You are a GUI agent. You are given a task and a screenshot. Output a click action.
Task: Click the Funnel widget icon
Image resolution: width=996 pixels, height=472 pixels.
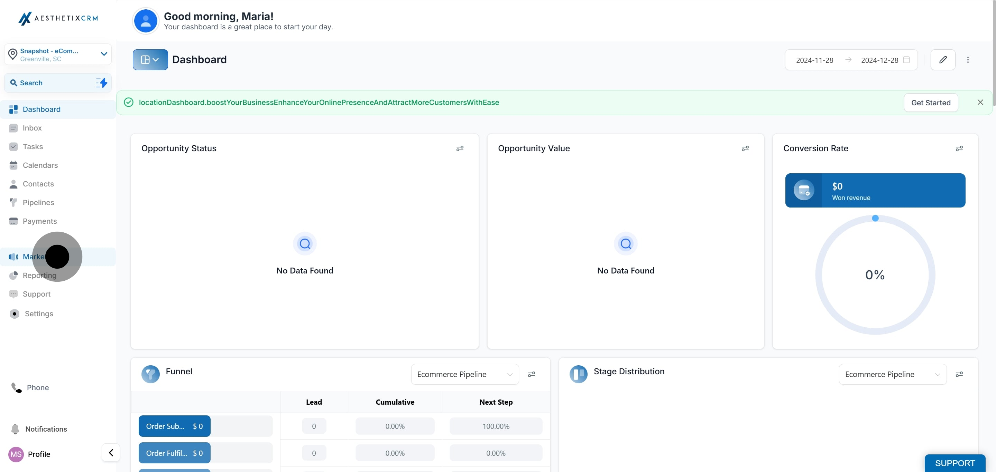150,374
